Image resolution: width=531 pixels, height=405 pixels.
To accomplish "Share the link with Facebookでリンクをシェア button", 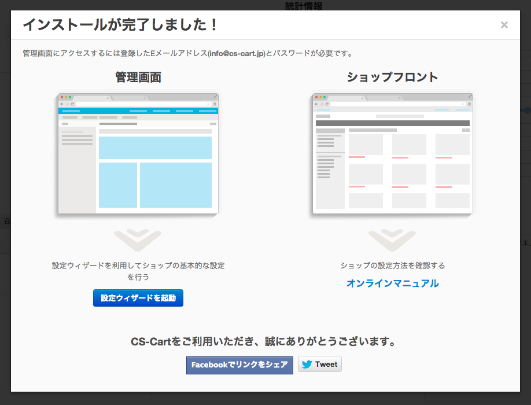I will point(239,365).
